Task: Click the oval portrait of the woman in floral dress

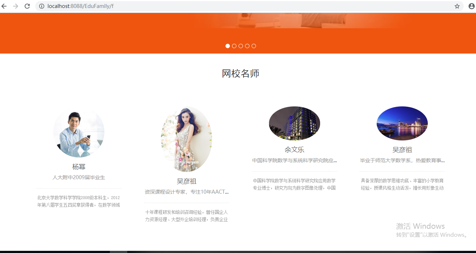Action: 187,139
